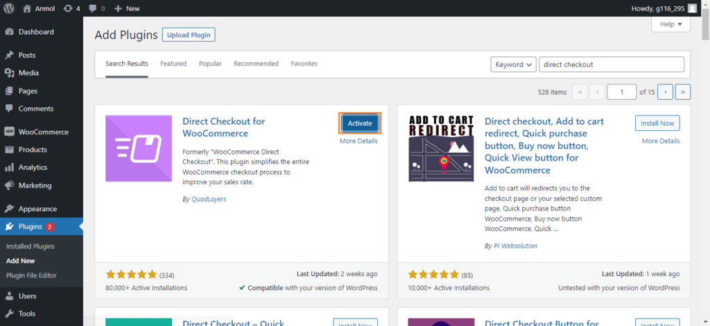Select the Add New submenu item
Image resolution: width=710 pixels, height=326 pixels.
click(x=20, y=261)
